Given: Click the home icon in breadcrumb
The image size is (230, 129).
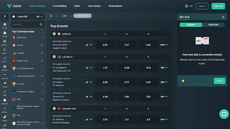Looking at the screenshot, I should point(51,16).
